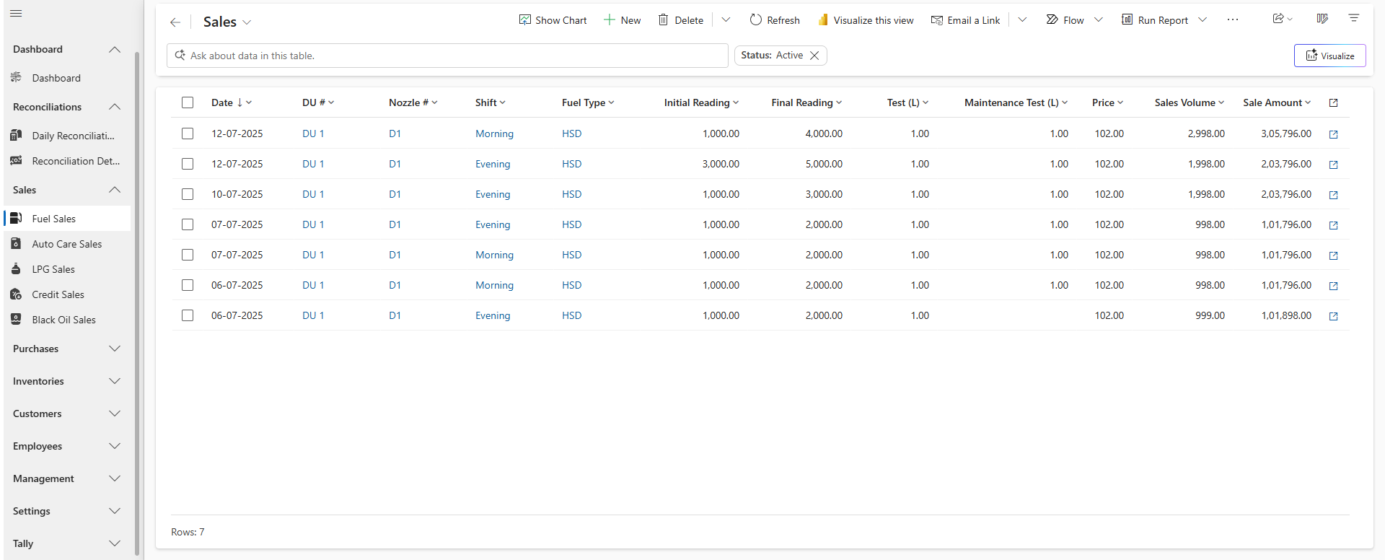Go back using the back arrow
Screen dimensions: 1385x560
pyautogui.click(x=175, y=22)
